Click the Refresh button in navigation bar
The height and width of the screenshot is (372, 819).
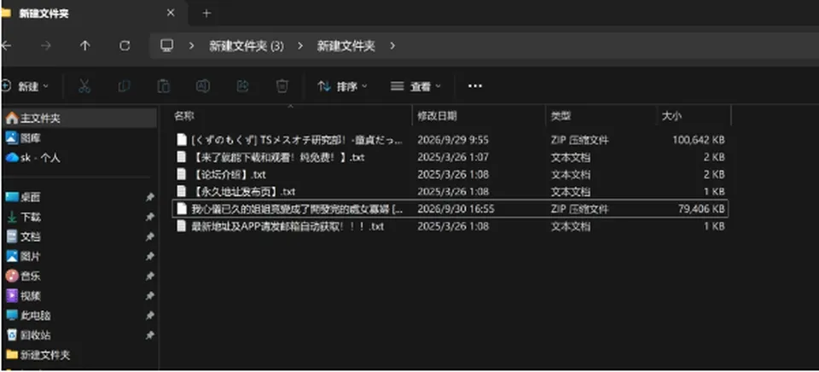click(125, 46)
